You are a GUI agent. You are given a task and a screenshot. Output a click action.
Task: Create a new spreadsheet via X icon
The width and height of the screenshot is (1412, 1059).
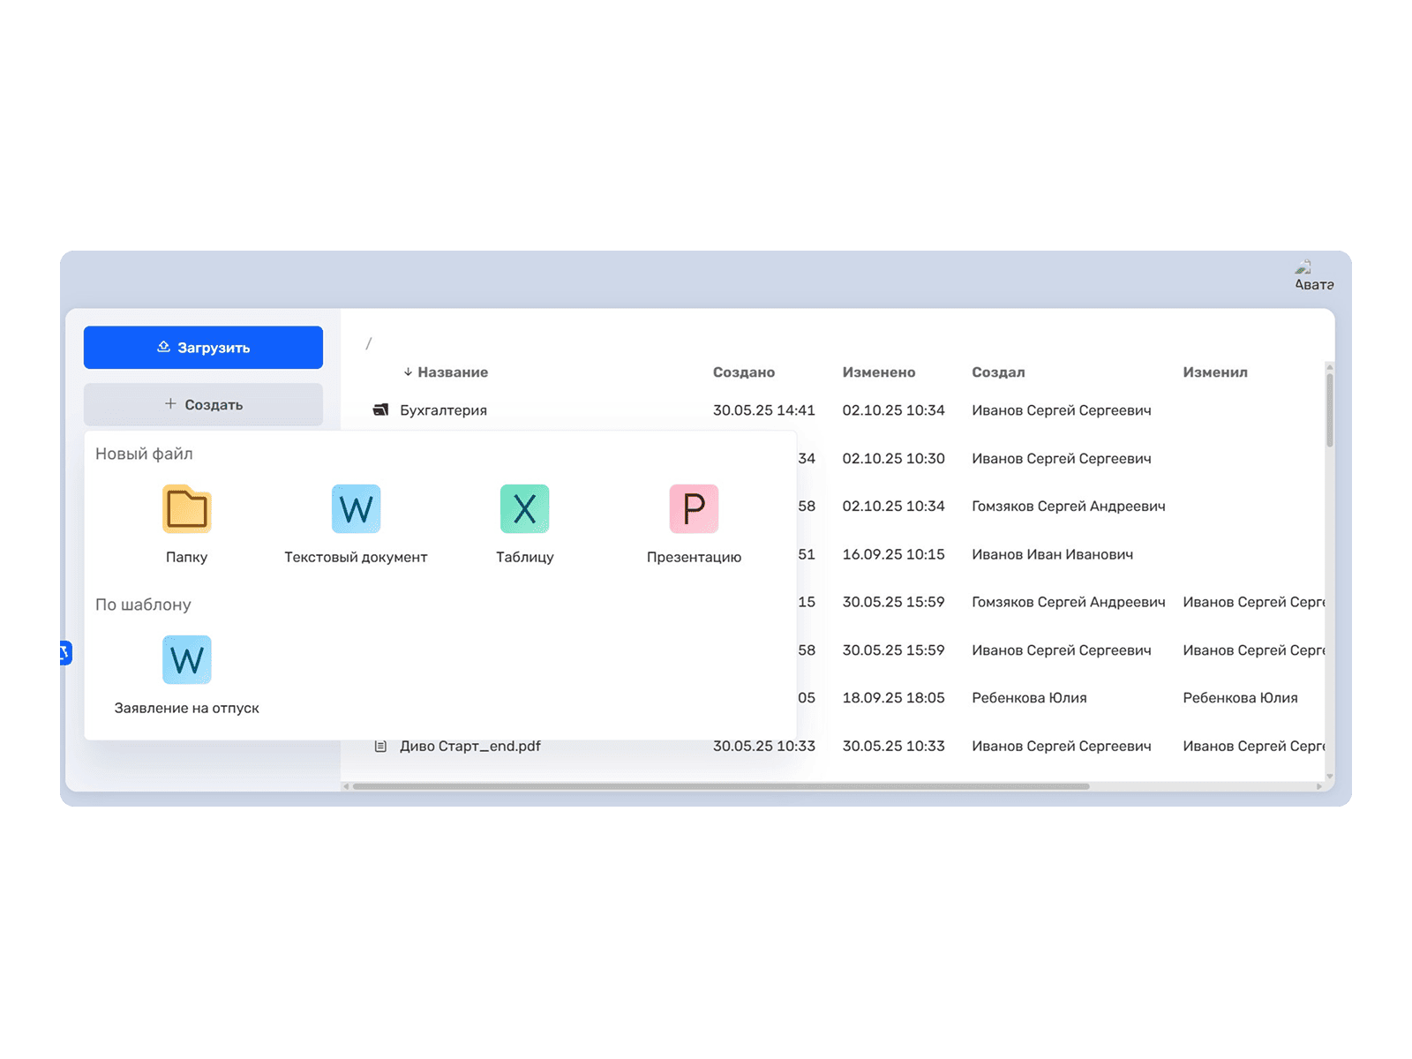[524, 509]
